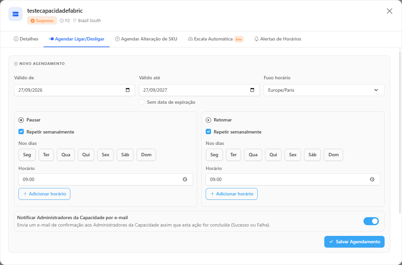Check Sem data de expiração
Screen dimensions: 402x265
pos(142,102)
